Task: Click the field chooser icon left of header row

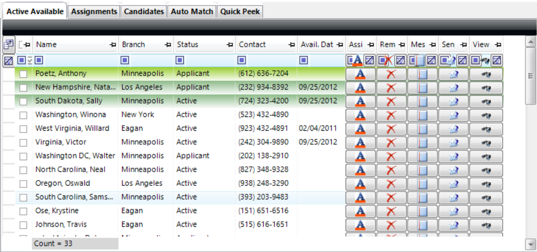Action: [8, 45]
